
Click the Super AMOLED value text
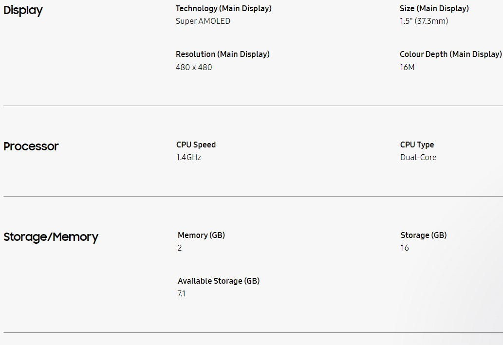tap(203, 21)
